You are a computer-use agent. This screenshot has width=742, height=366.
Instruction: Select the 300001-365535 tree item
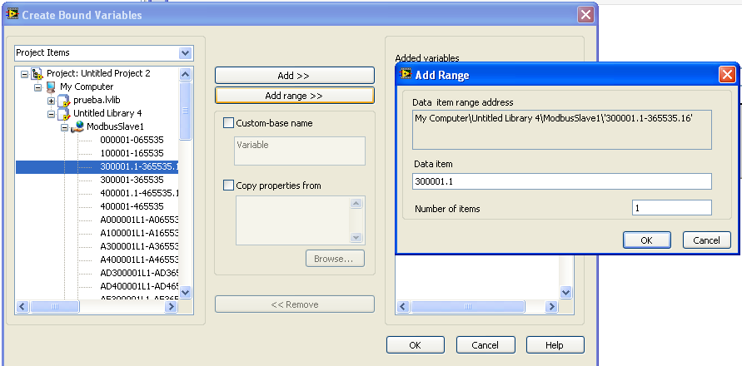(x=132, y=180)
